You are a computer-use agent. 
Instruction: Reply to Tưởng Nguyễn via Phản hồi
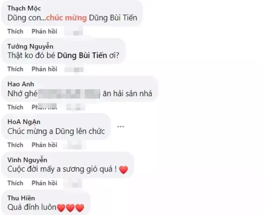[x=44, y=69]
